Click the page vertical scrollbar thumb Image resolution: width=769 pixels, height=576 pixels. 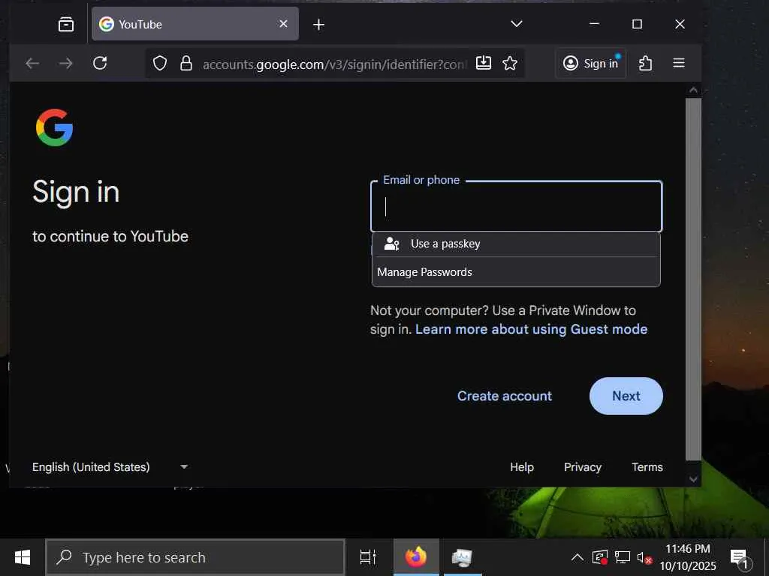(693, 279)
